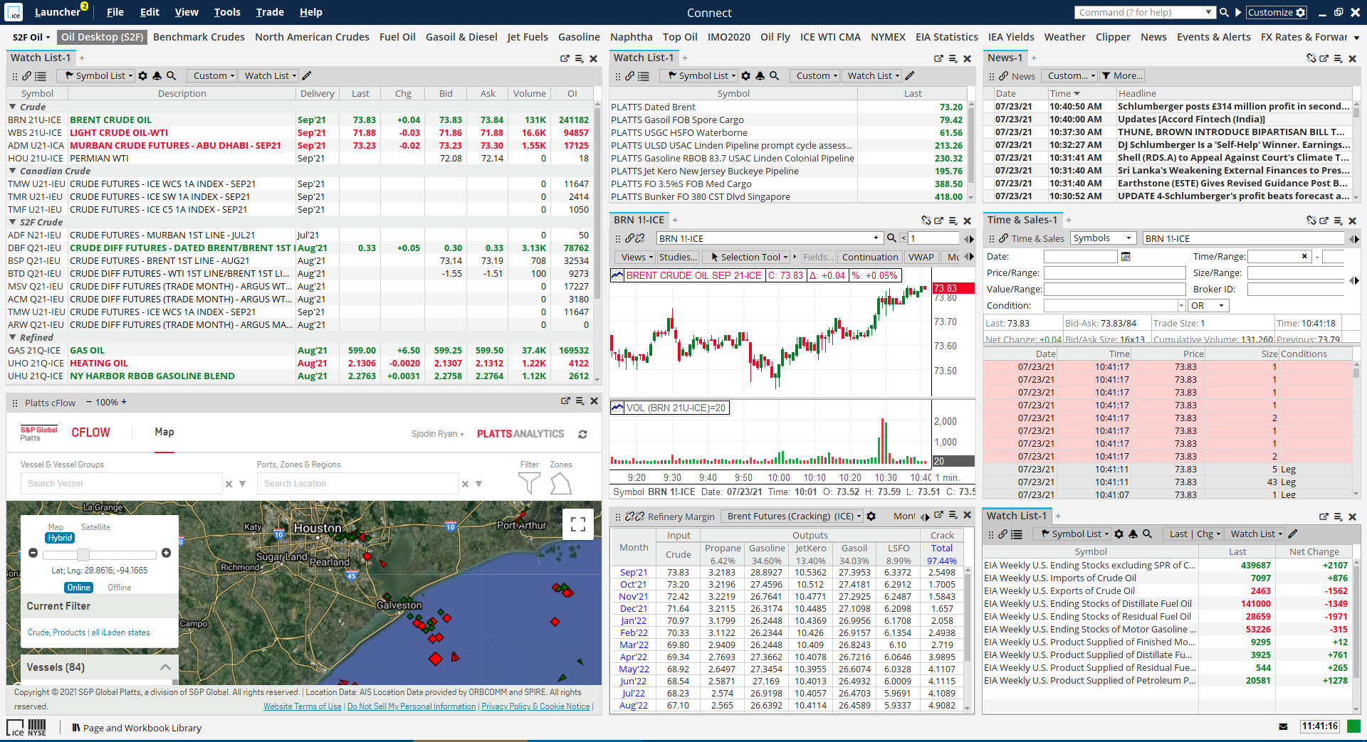1367x742 pixels.
Task: Collapse the Canadian Crude group
Action: 13,171
